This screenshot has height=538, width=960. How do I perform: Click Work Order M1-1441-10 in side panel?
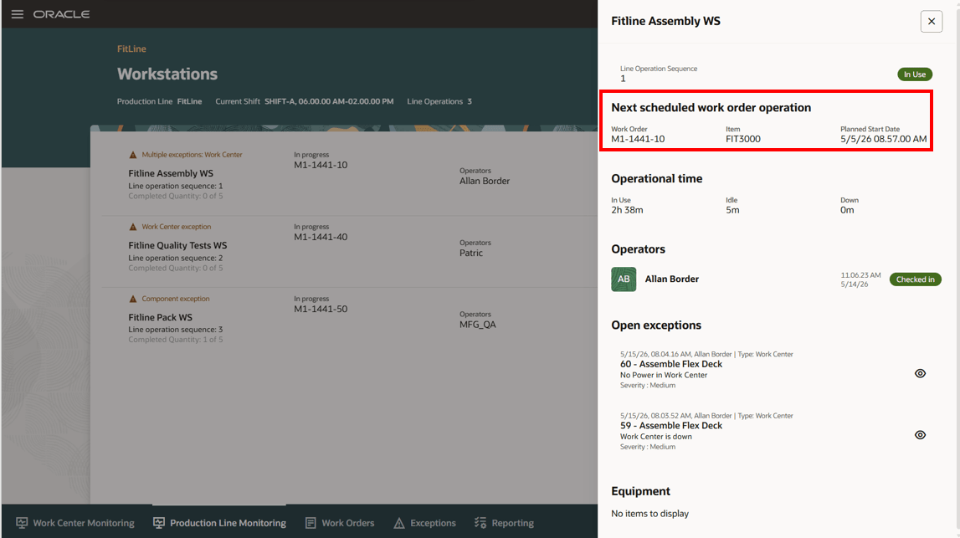[638, 139]
